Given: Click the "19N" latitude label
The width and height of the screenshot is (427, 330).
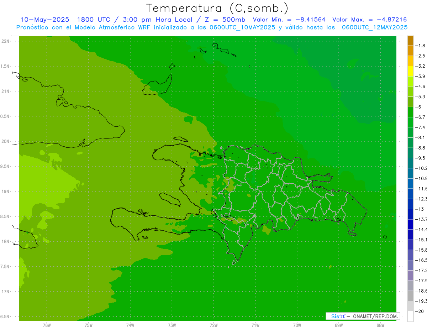Looking at the screenshot, I should pyautogui.click(x=6, y=192).
